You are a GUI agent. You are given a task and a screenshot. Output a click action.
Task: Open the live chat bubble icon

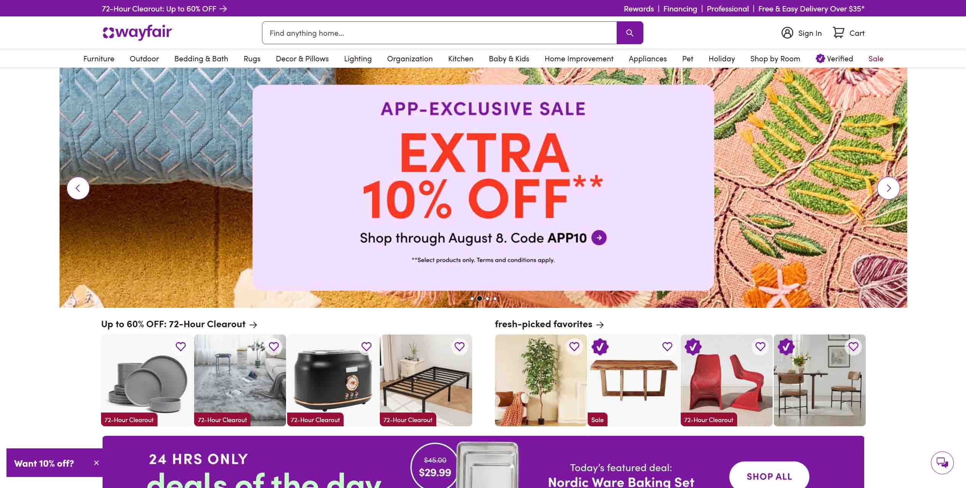[942, 462]
